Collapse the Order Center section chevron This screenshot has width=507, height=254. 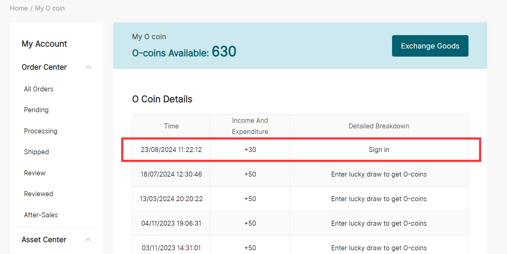(x=88, y=67)
